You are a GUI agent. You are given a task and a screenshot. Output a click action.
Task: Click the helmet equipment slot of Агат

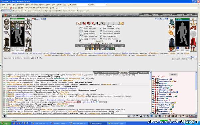7,21
